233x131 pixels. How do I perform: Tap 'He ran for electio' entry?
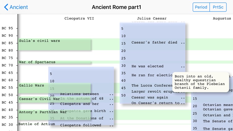(x=152, y=75)
